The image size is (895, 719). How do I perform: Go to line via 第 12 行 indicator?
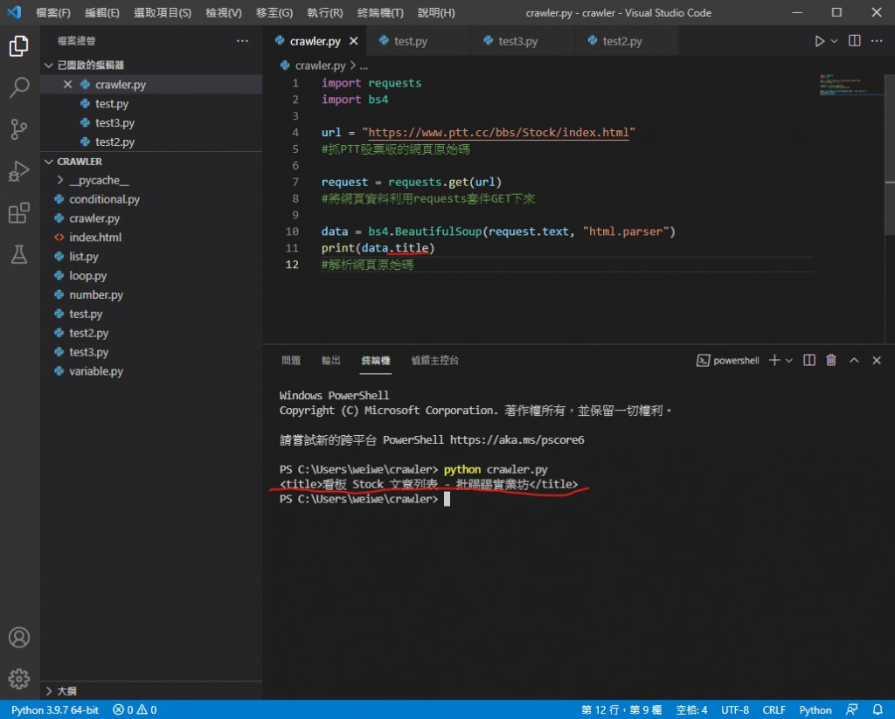click(621, 709)
